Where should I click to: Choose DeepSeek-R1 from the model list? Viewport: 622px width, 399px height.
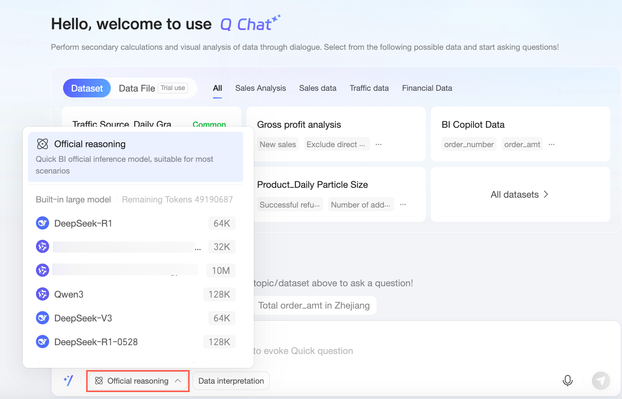coord(135,223)
